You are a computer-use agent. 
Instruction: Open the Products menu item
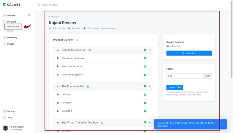12,22
